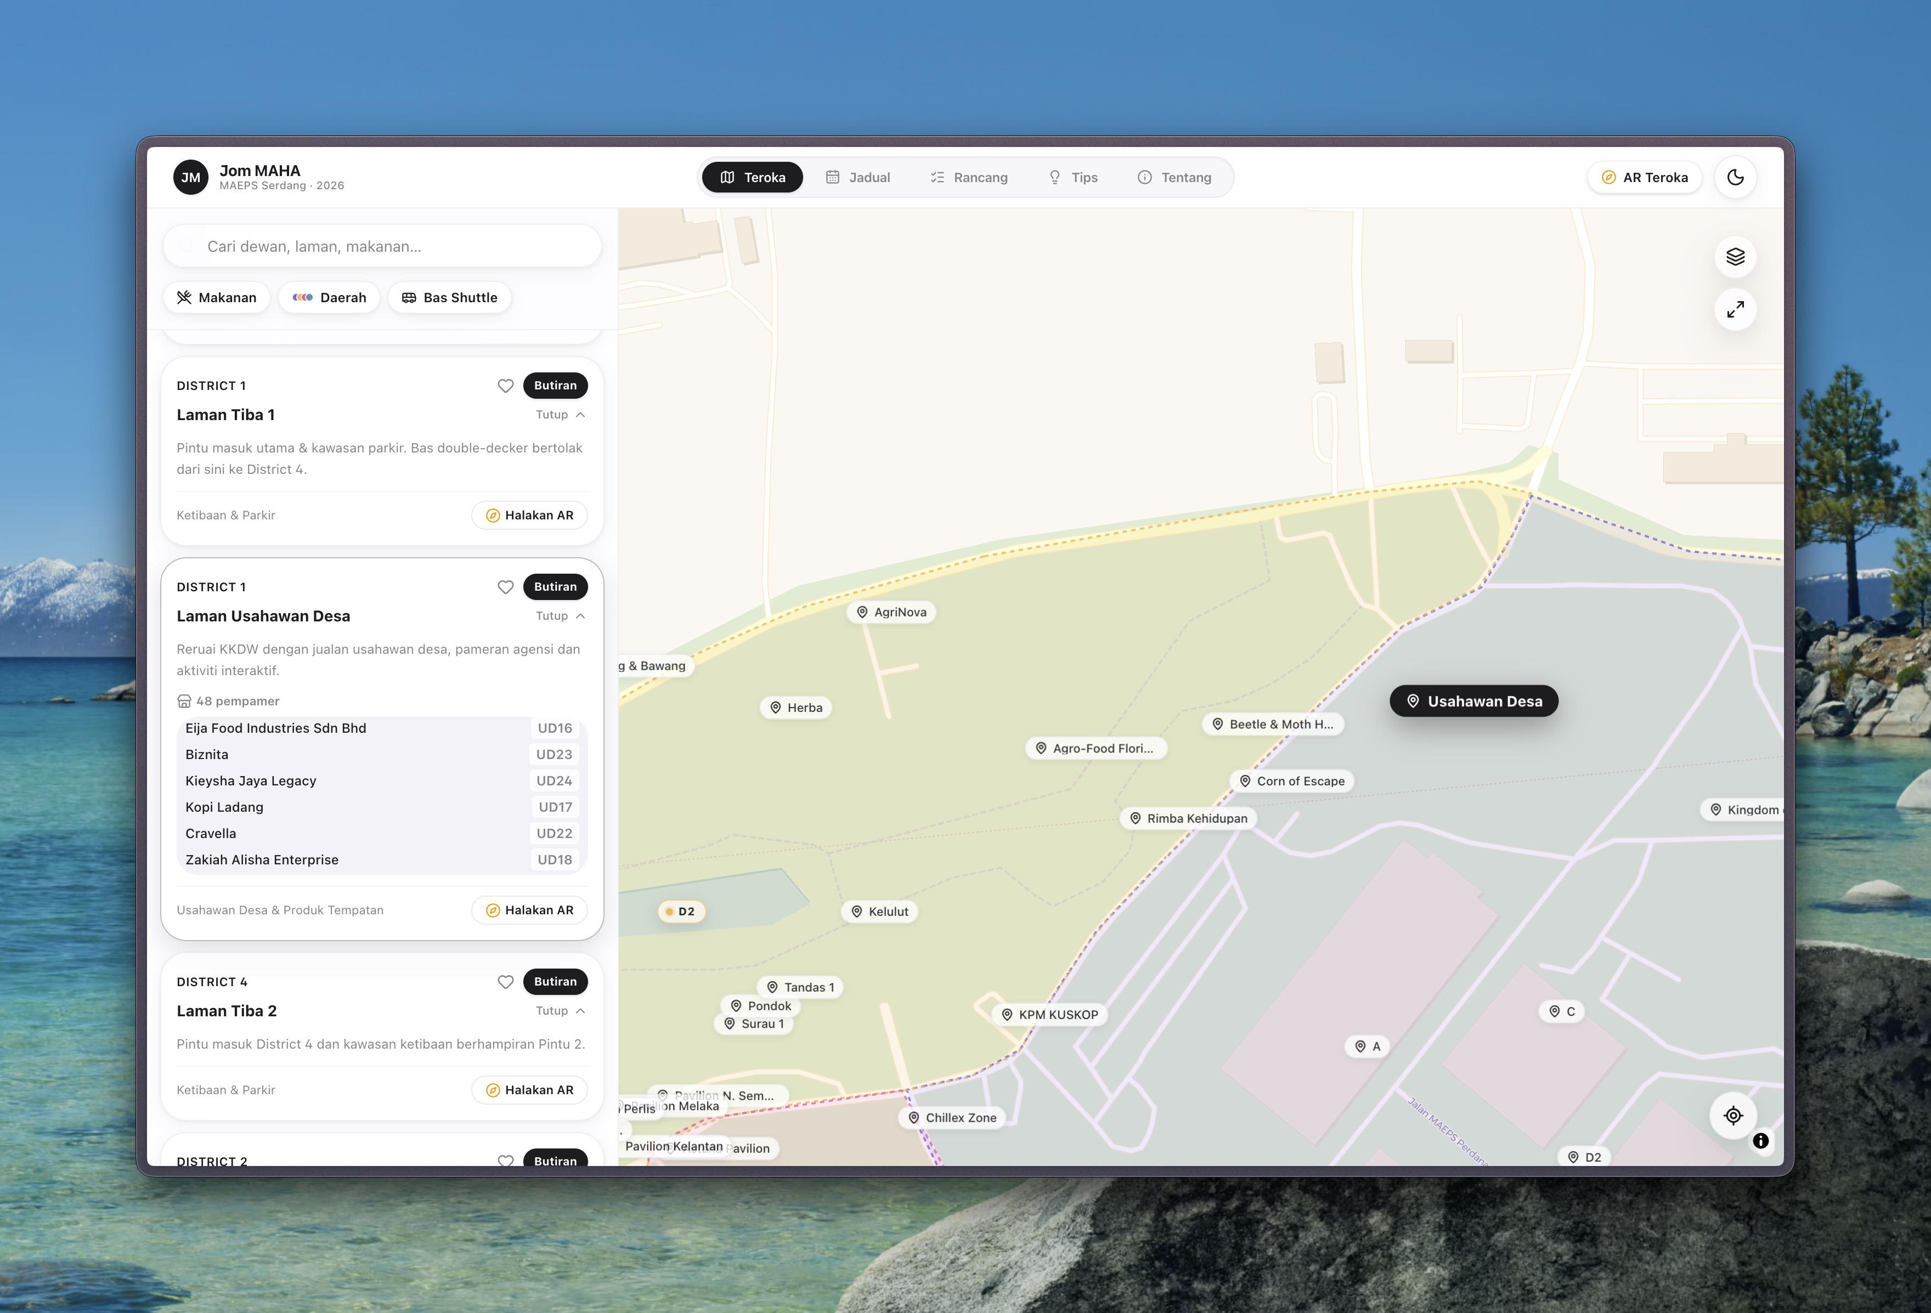Open the Jadual tab
Image resolution: width=1931 pixels, height=1313 pixels.
pos(857,178)
